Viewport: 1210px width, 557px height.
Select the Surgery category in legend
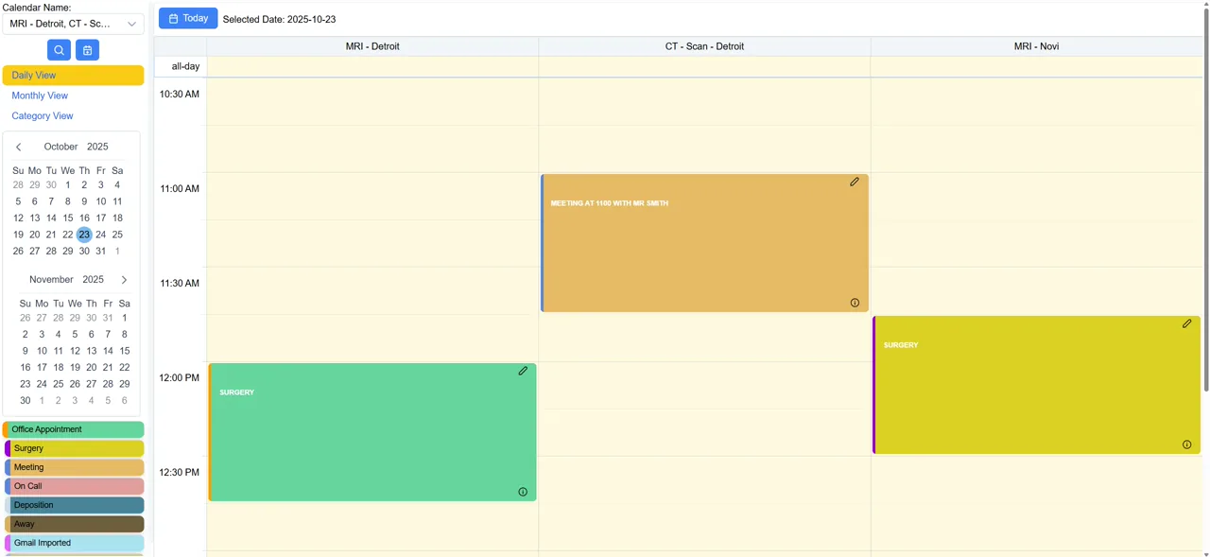[74, 448]
